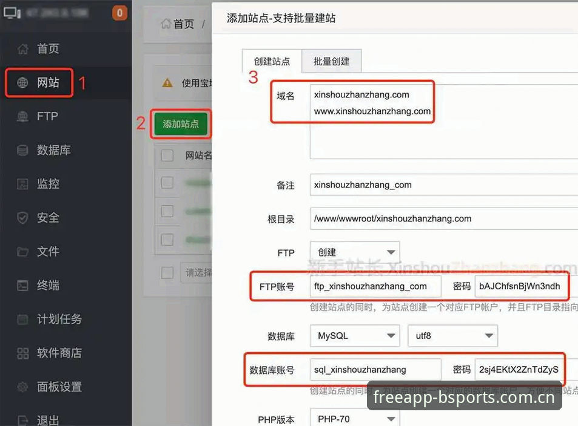Click the logout icon beside 退出
The image size is (578, 426).
tap(22, 420)
